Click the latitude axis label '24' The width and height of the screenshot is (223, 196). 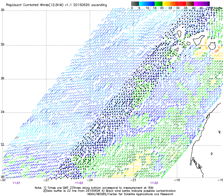2,112
